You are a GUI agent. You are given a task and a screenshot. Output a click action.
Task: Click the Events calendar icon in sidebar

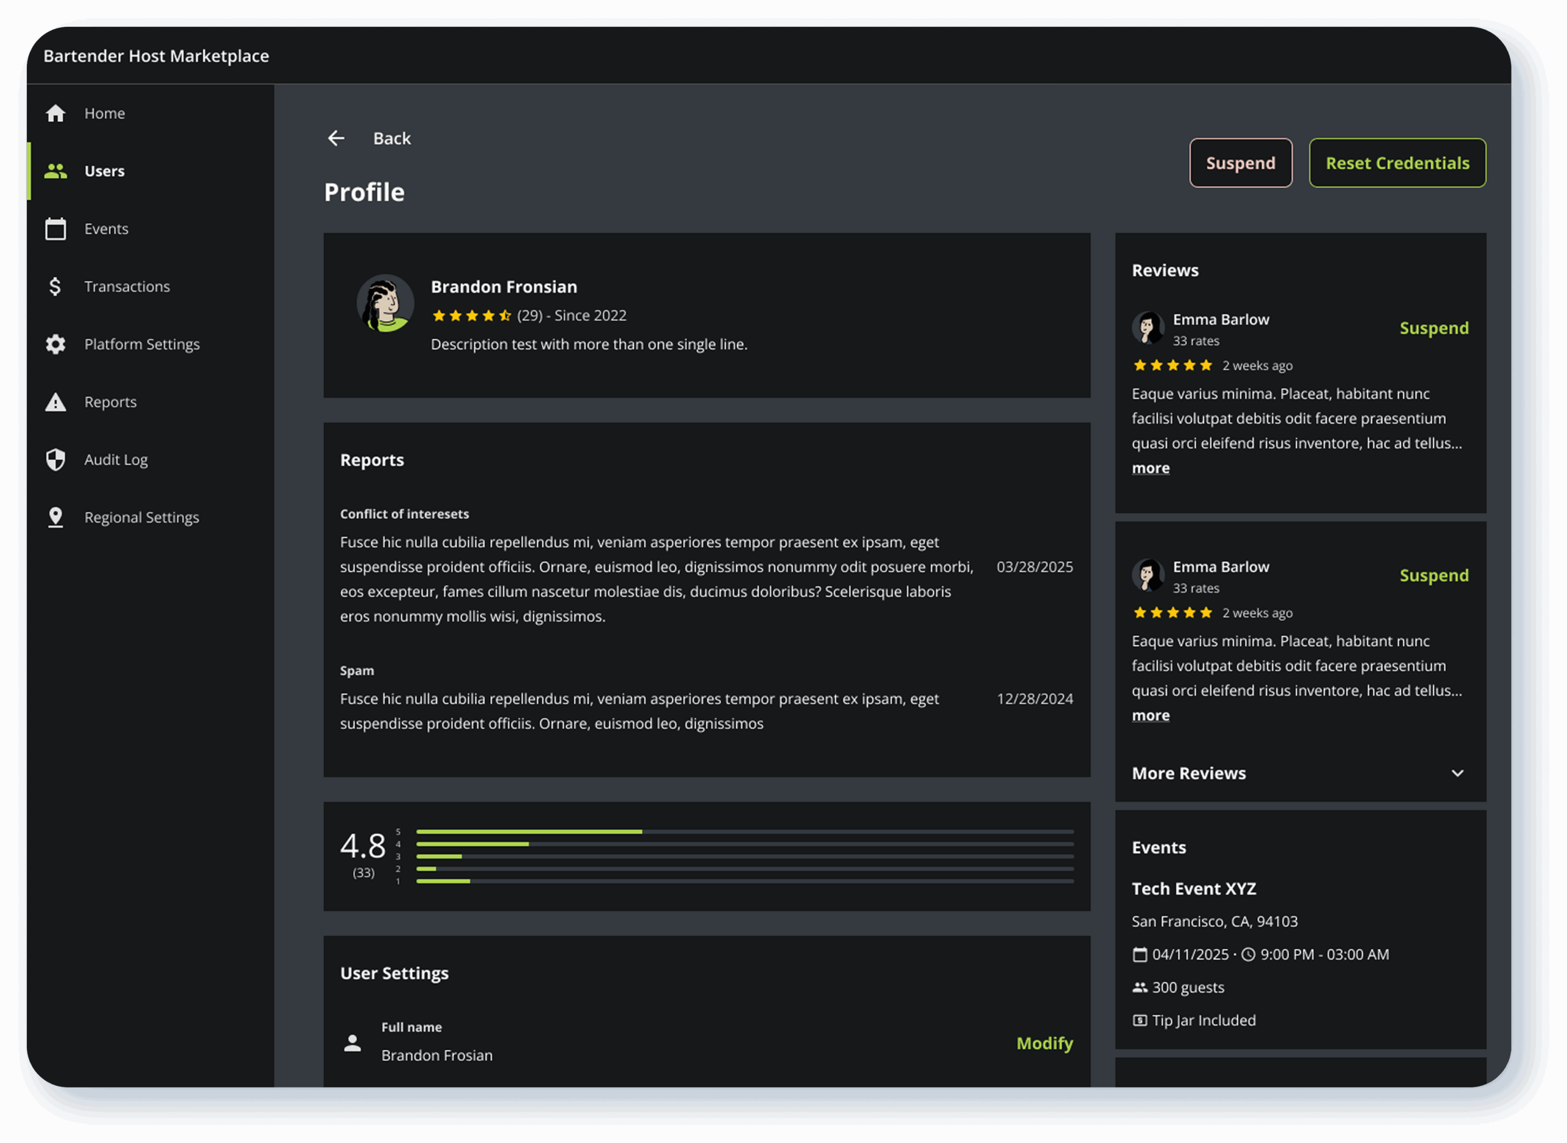55,229
